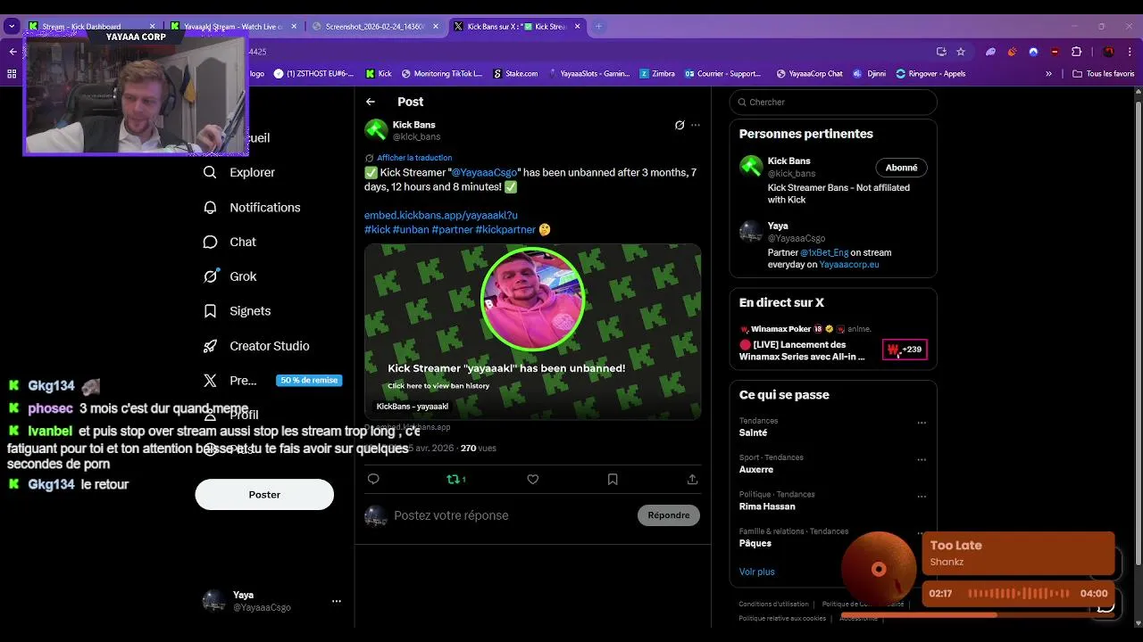This screenshot has height=642, width=1143.
Task: Bookmark this page with the star icon
Action: coord(961,52)
